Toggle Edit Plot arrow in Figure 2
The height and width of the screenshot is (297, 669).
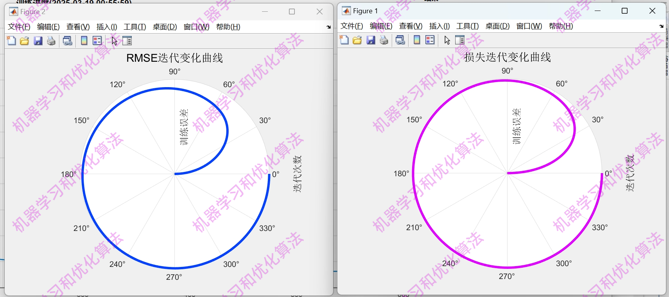pos(114,41)
